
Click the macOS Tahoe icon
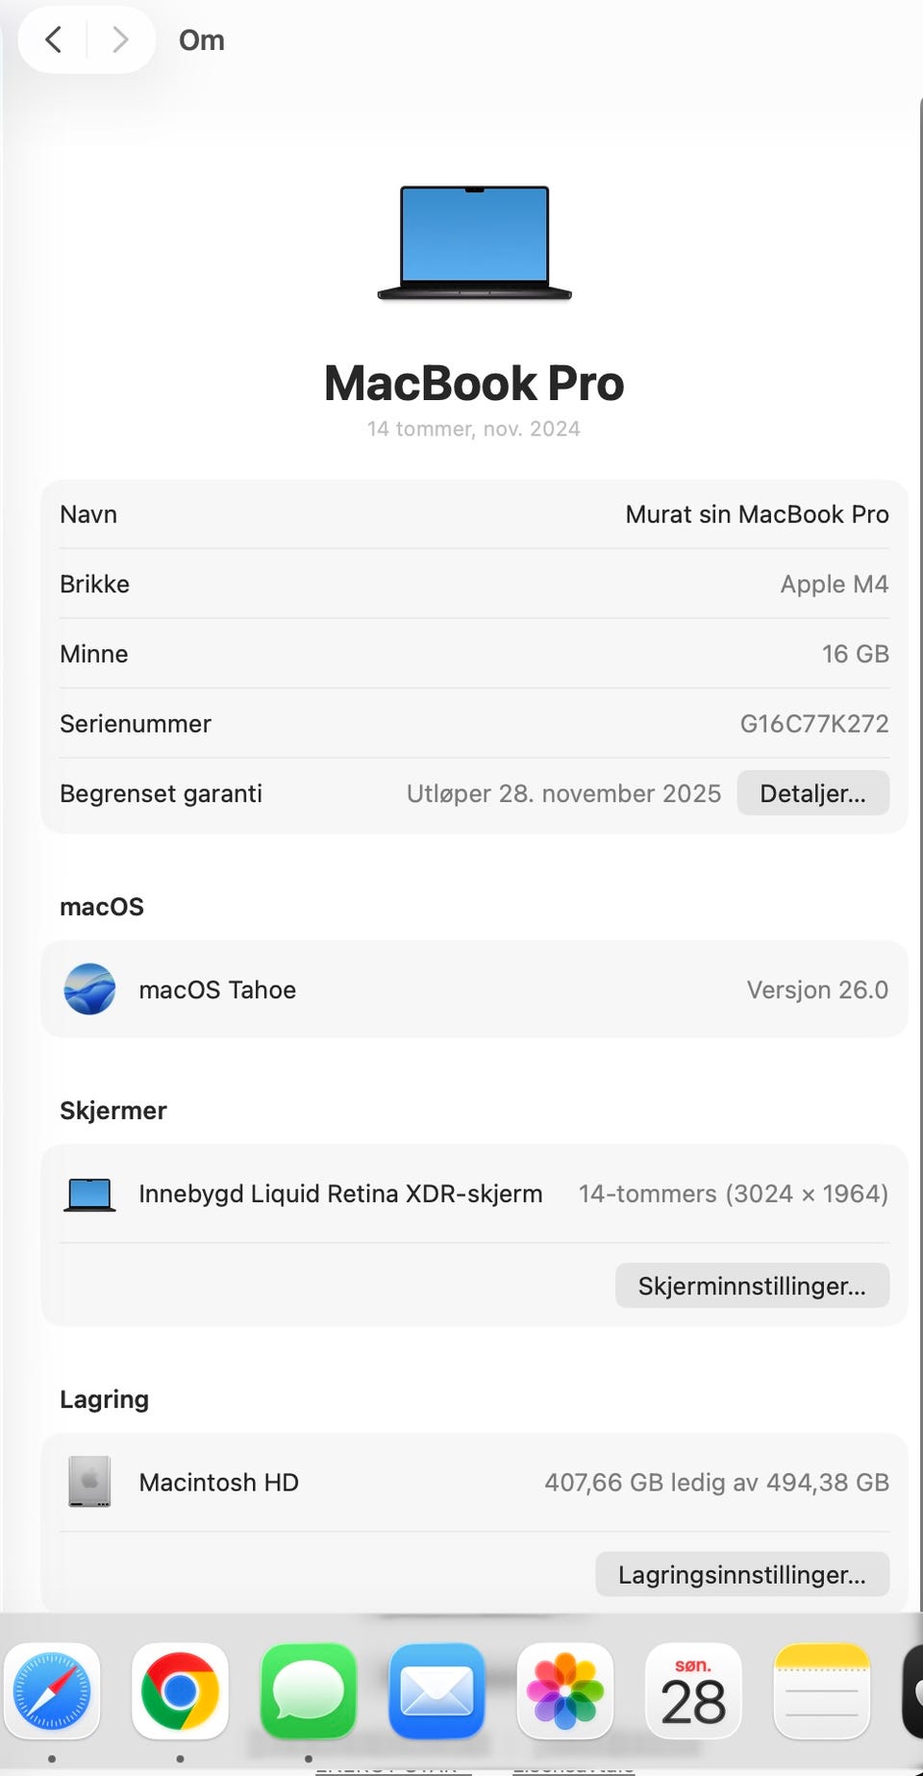89,989
